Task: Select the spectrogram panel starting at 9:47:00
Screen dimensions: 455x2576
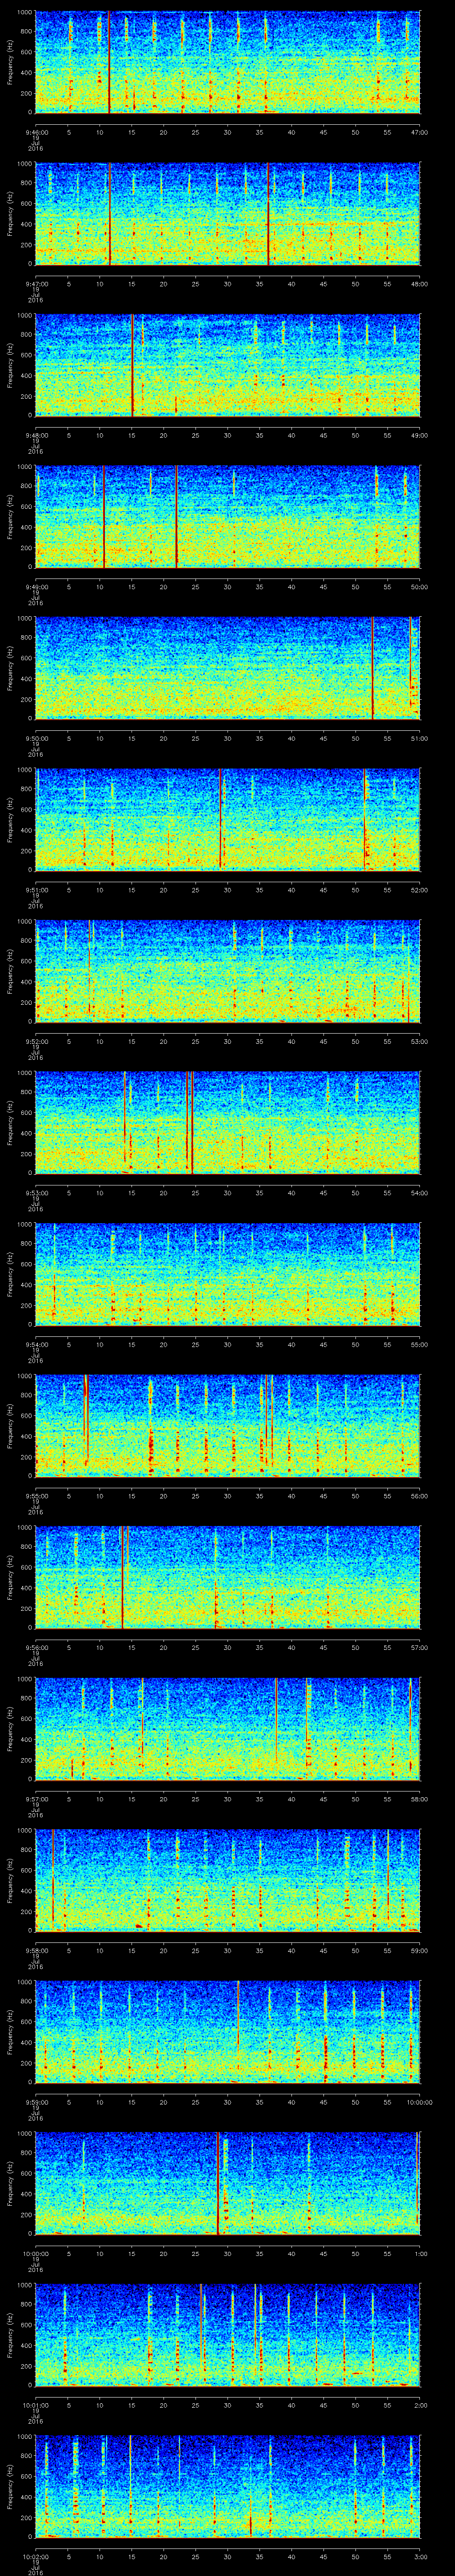Action: (x=227, y=214)
